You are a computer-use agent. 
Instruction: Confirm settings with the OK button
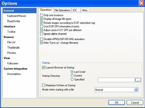117,103
